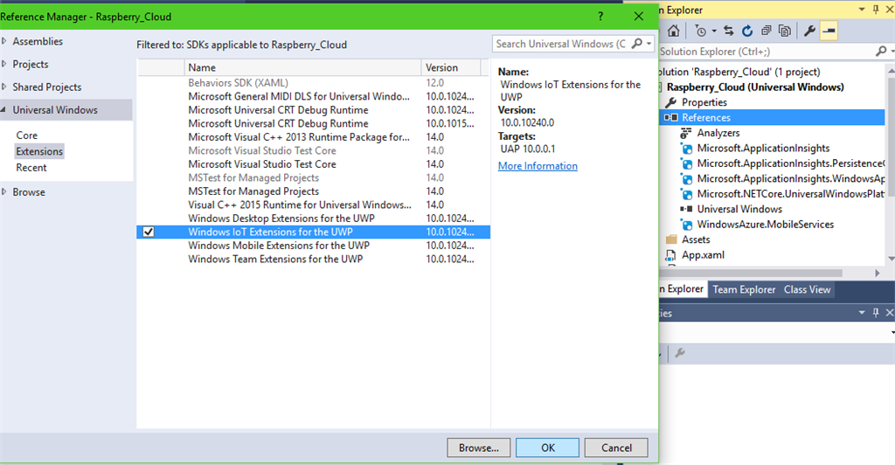Click the search magnifier in Reference Manager
Image resolution: width=895 pixels, height=465 pixels.
click(637, 44)
